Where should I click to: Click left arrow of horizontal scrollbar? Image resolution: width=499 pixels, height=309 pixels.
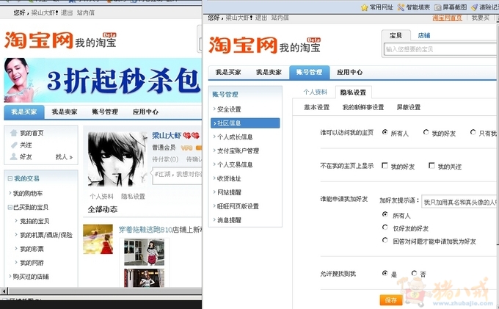tap(4, 291)
